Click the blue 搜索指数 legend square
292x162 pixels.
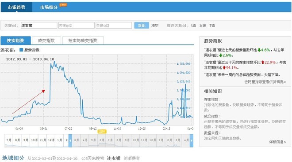tap(21, 50)
